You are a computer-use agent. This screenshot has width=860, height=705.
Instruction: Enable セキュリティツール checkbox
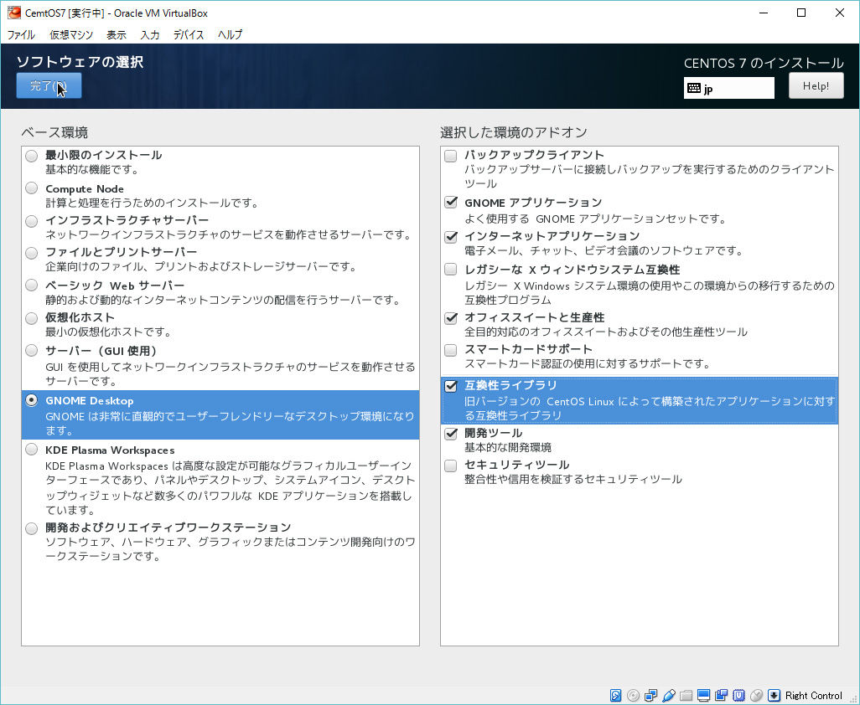pyautogui.click(x=451, y=466)
